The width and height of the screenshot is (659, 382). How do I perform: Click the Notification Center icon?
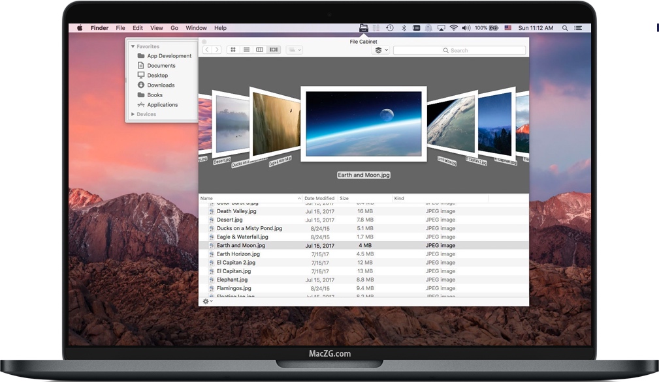pos(578,28)
